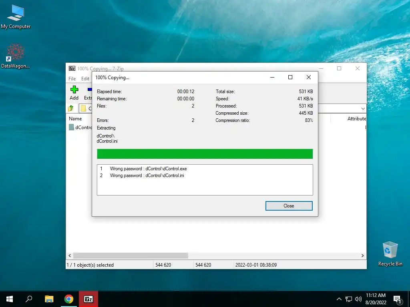Open My Computer desktop icon
410x307 pixels.
16,16
